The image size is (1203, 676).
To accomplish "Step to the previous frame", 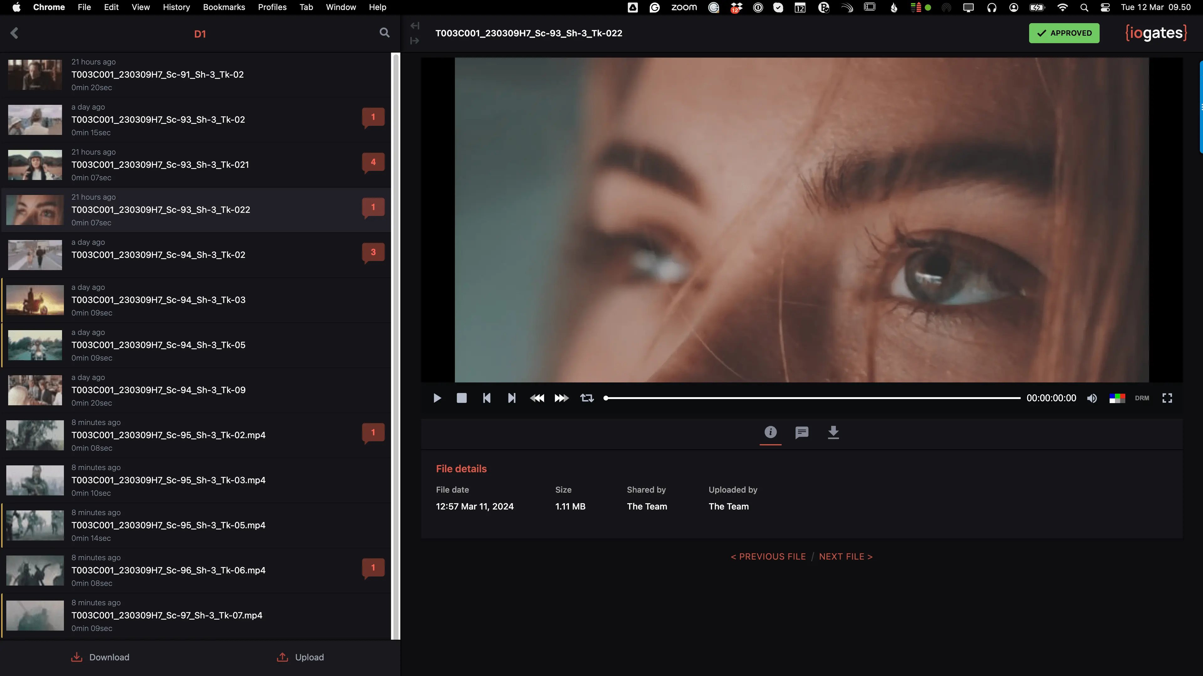I will point(487,398).
